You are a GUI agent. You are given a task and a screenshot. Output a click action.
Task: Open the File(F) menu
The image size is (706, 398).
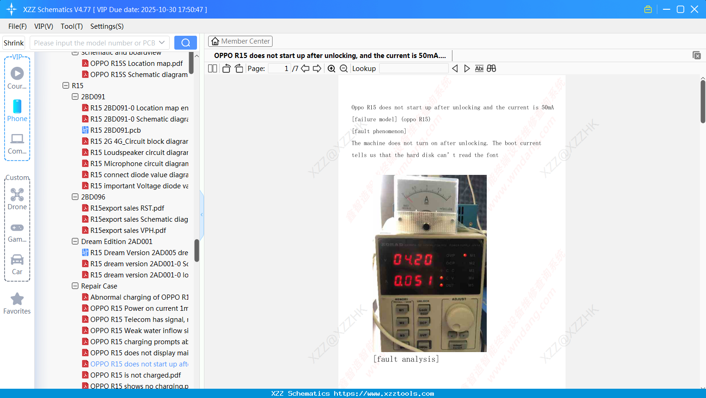click(18, 26)
